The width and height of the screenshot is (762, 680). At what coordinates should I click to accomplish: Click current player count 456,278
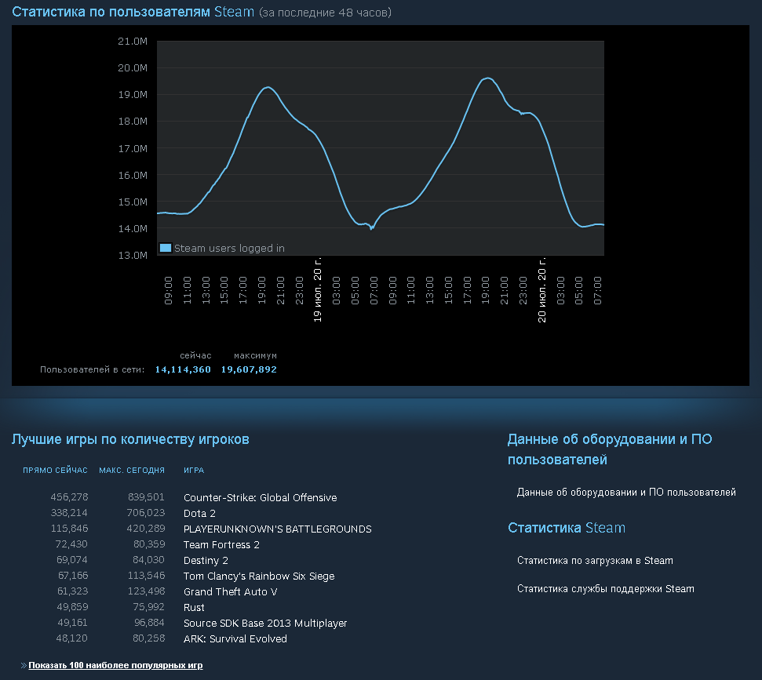click(70, 497)
